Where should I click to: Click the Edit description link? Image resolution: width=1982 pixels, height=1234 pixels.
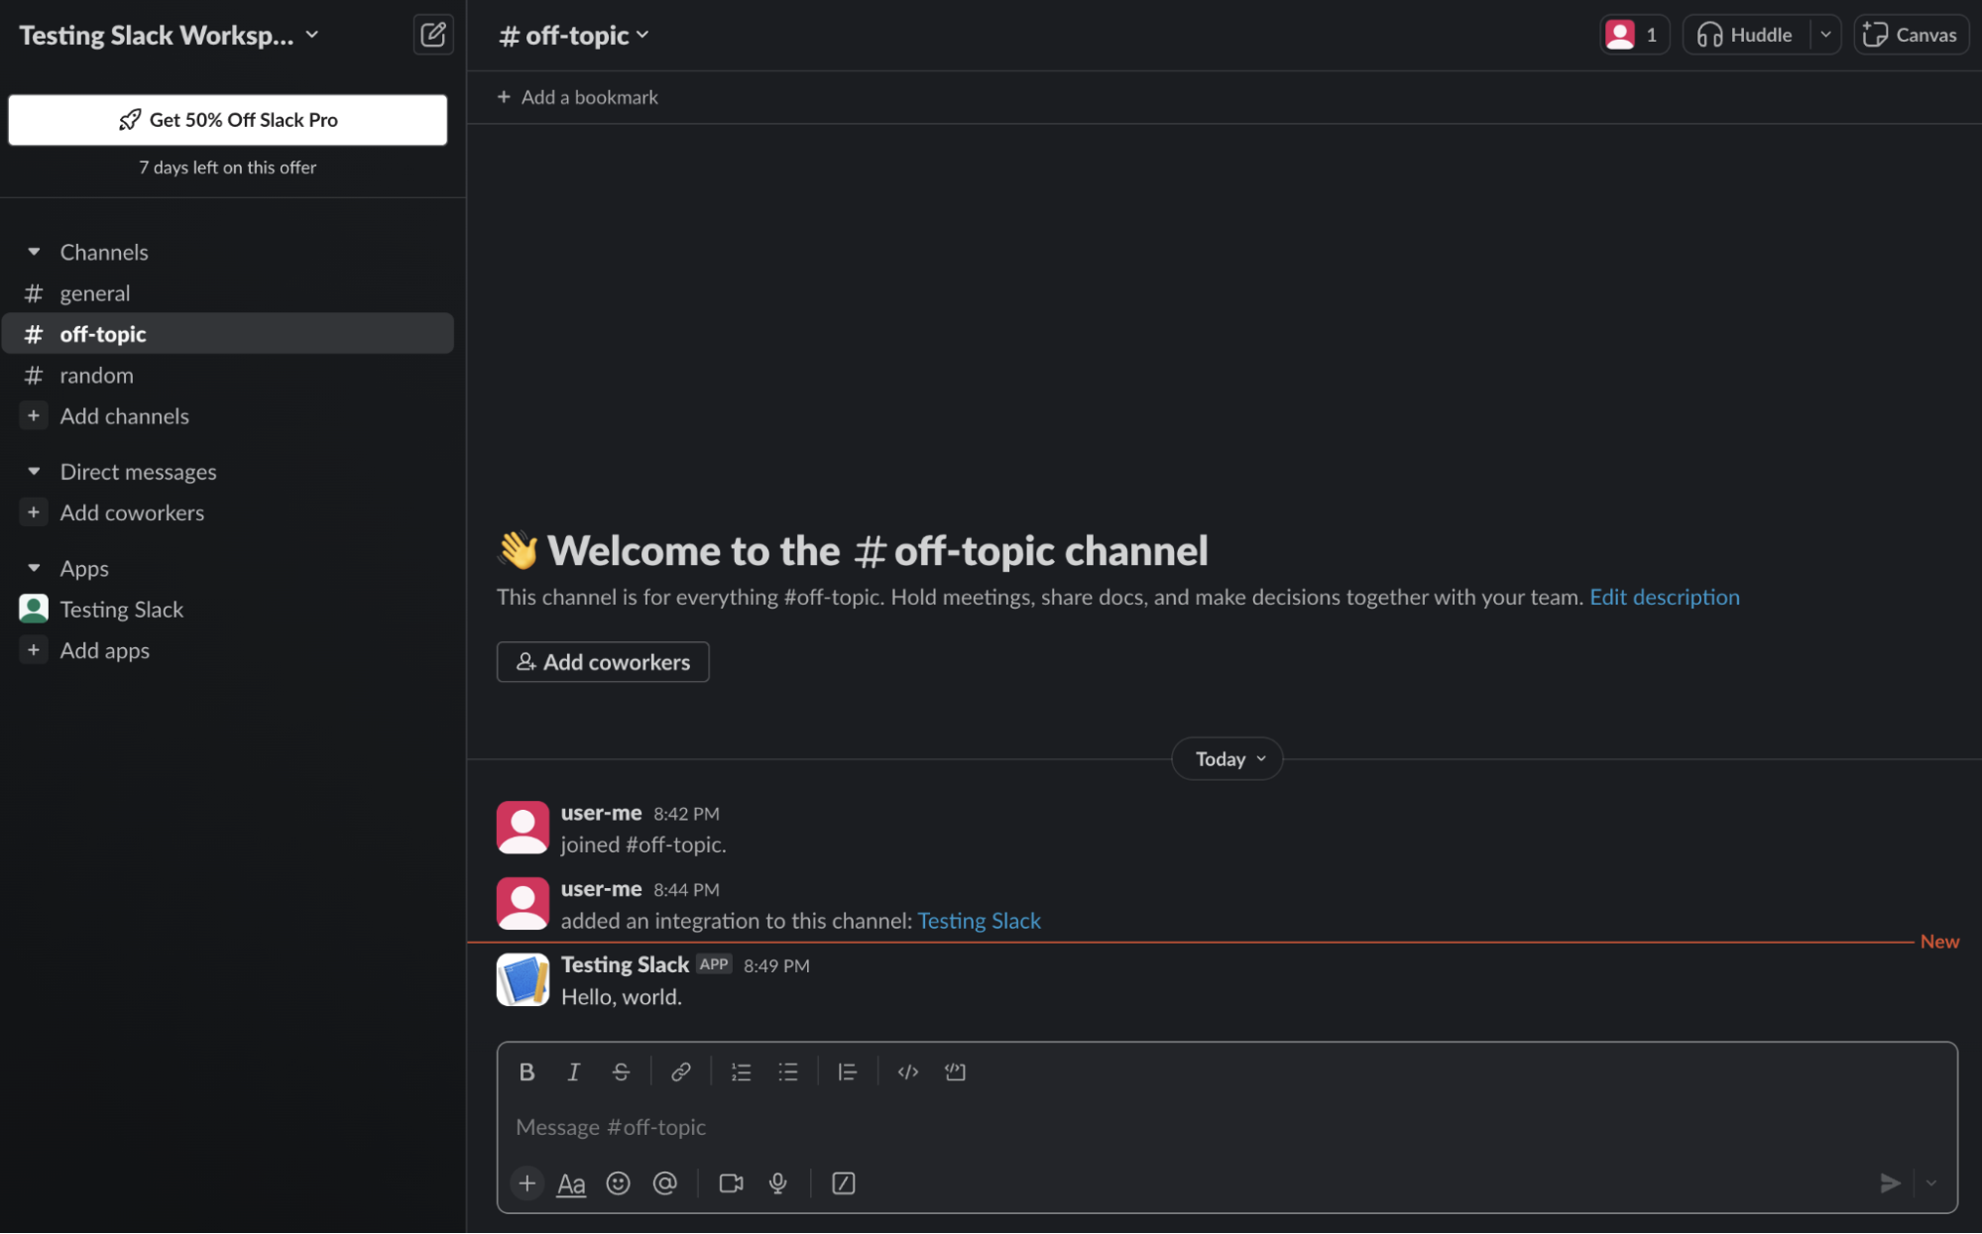(1664, 597)
